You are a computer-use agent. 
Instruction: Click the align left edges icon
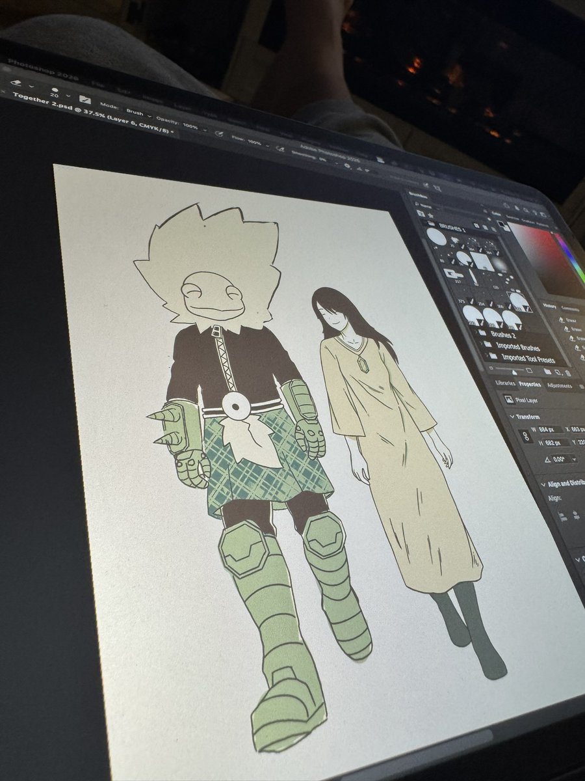(562, 515)
